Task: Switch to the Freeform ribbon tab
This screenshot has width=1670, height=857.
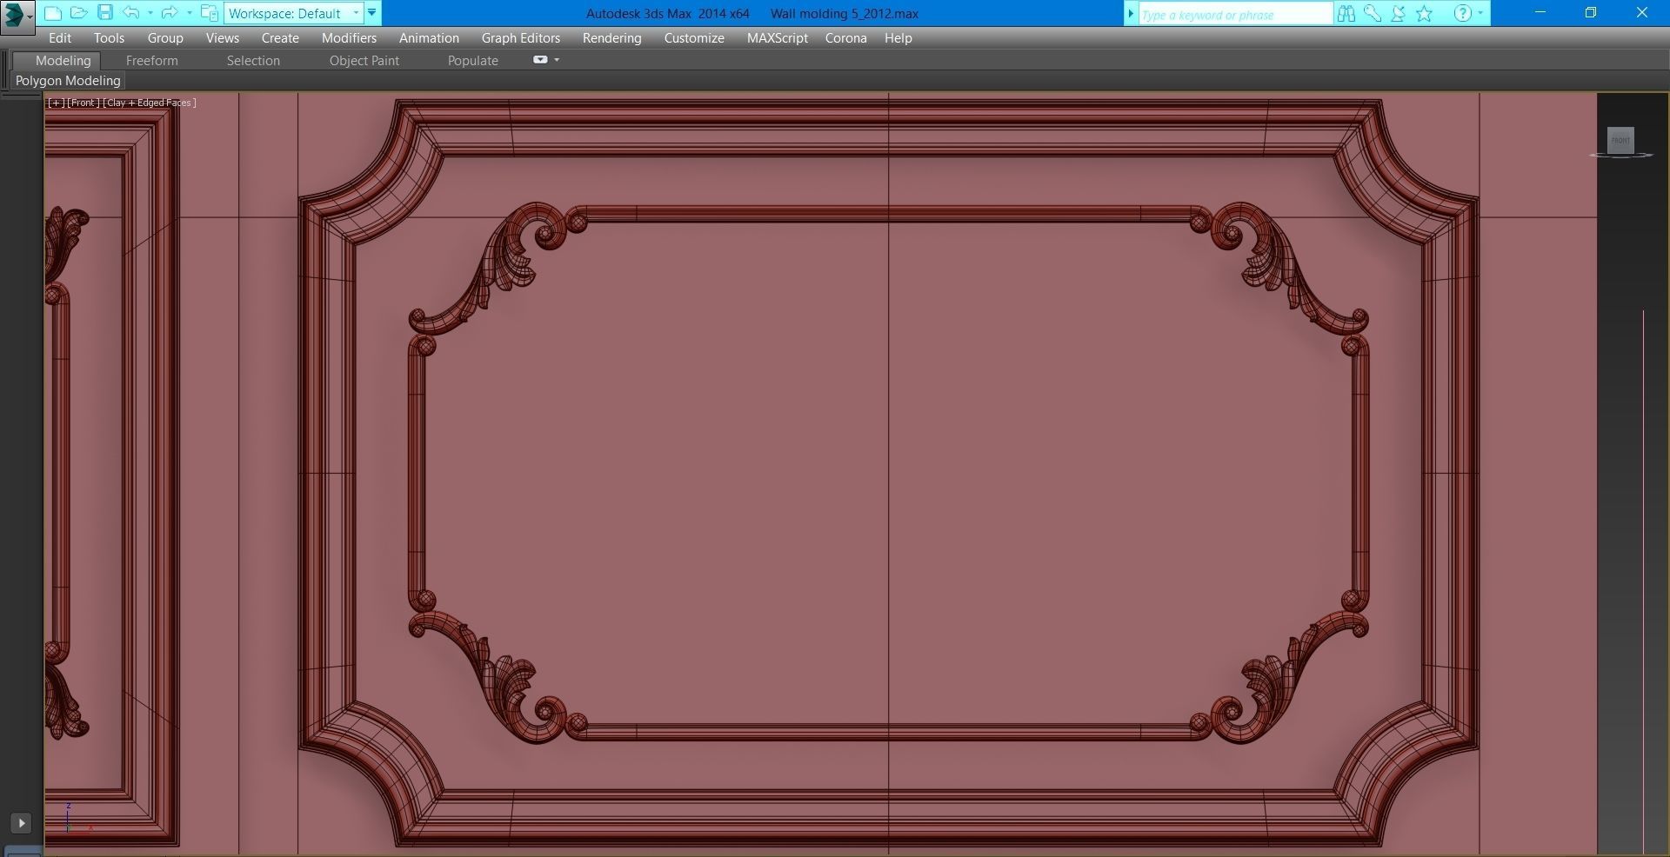Action: pos(152,61)
